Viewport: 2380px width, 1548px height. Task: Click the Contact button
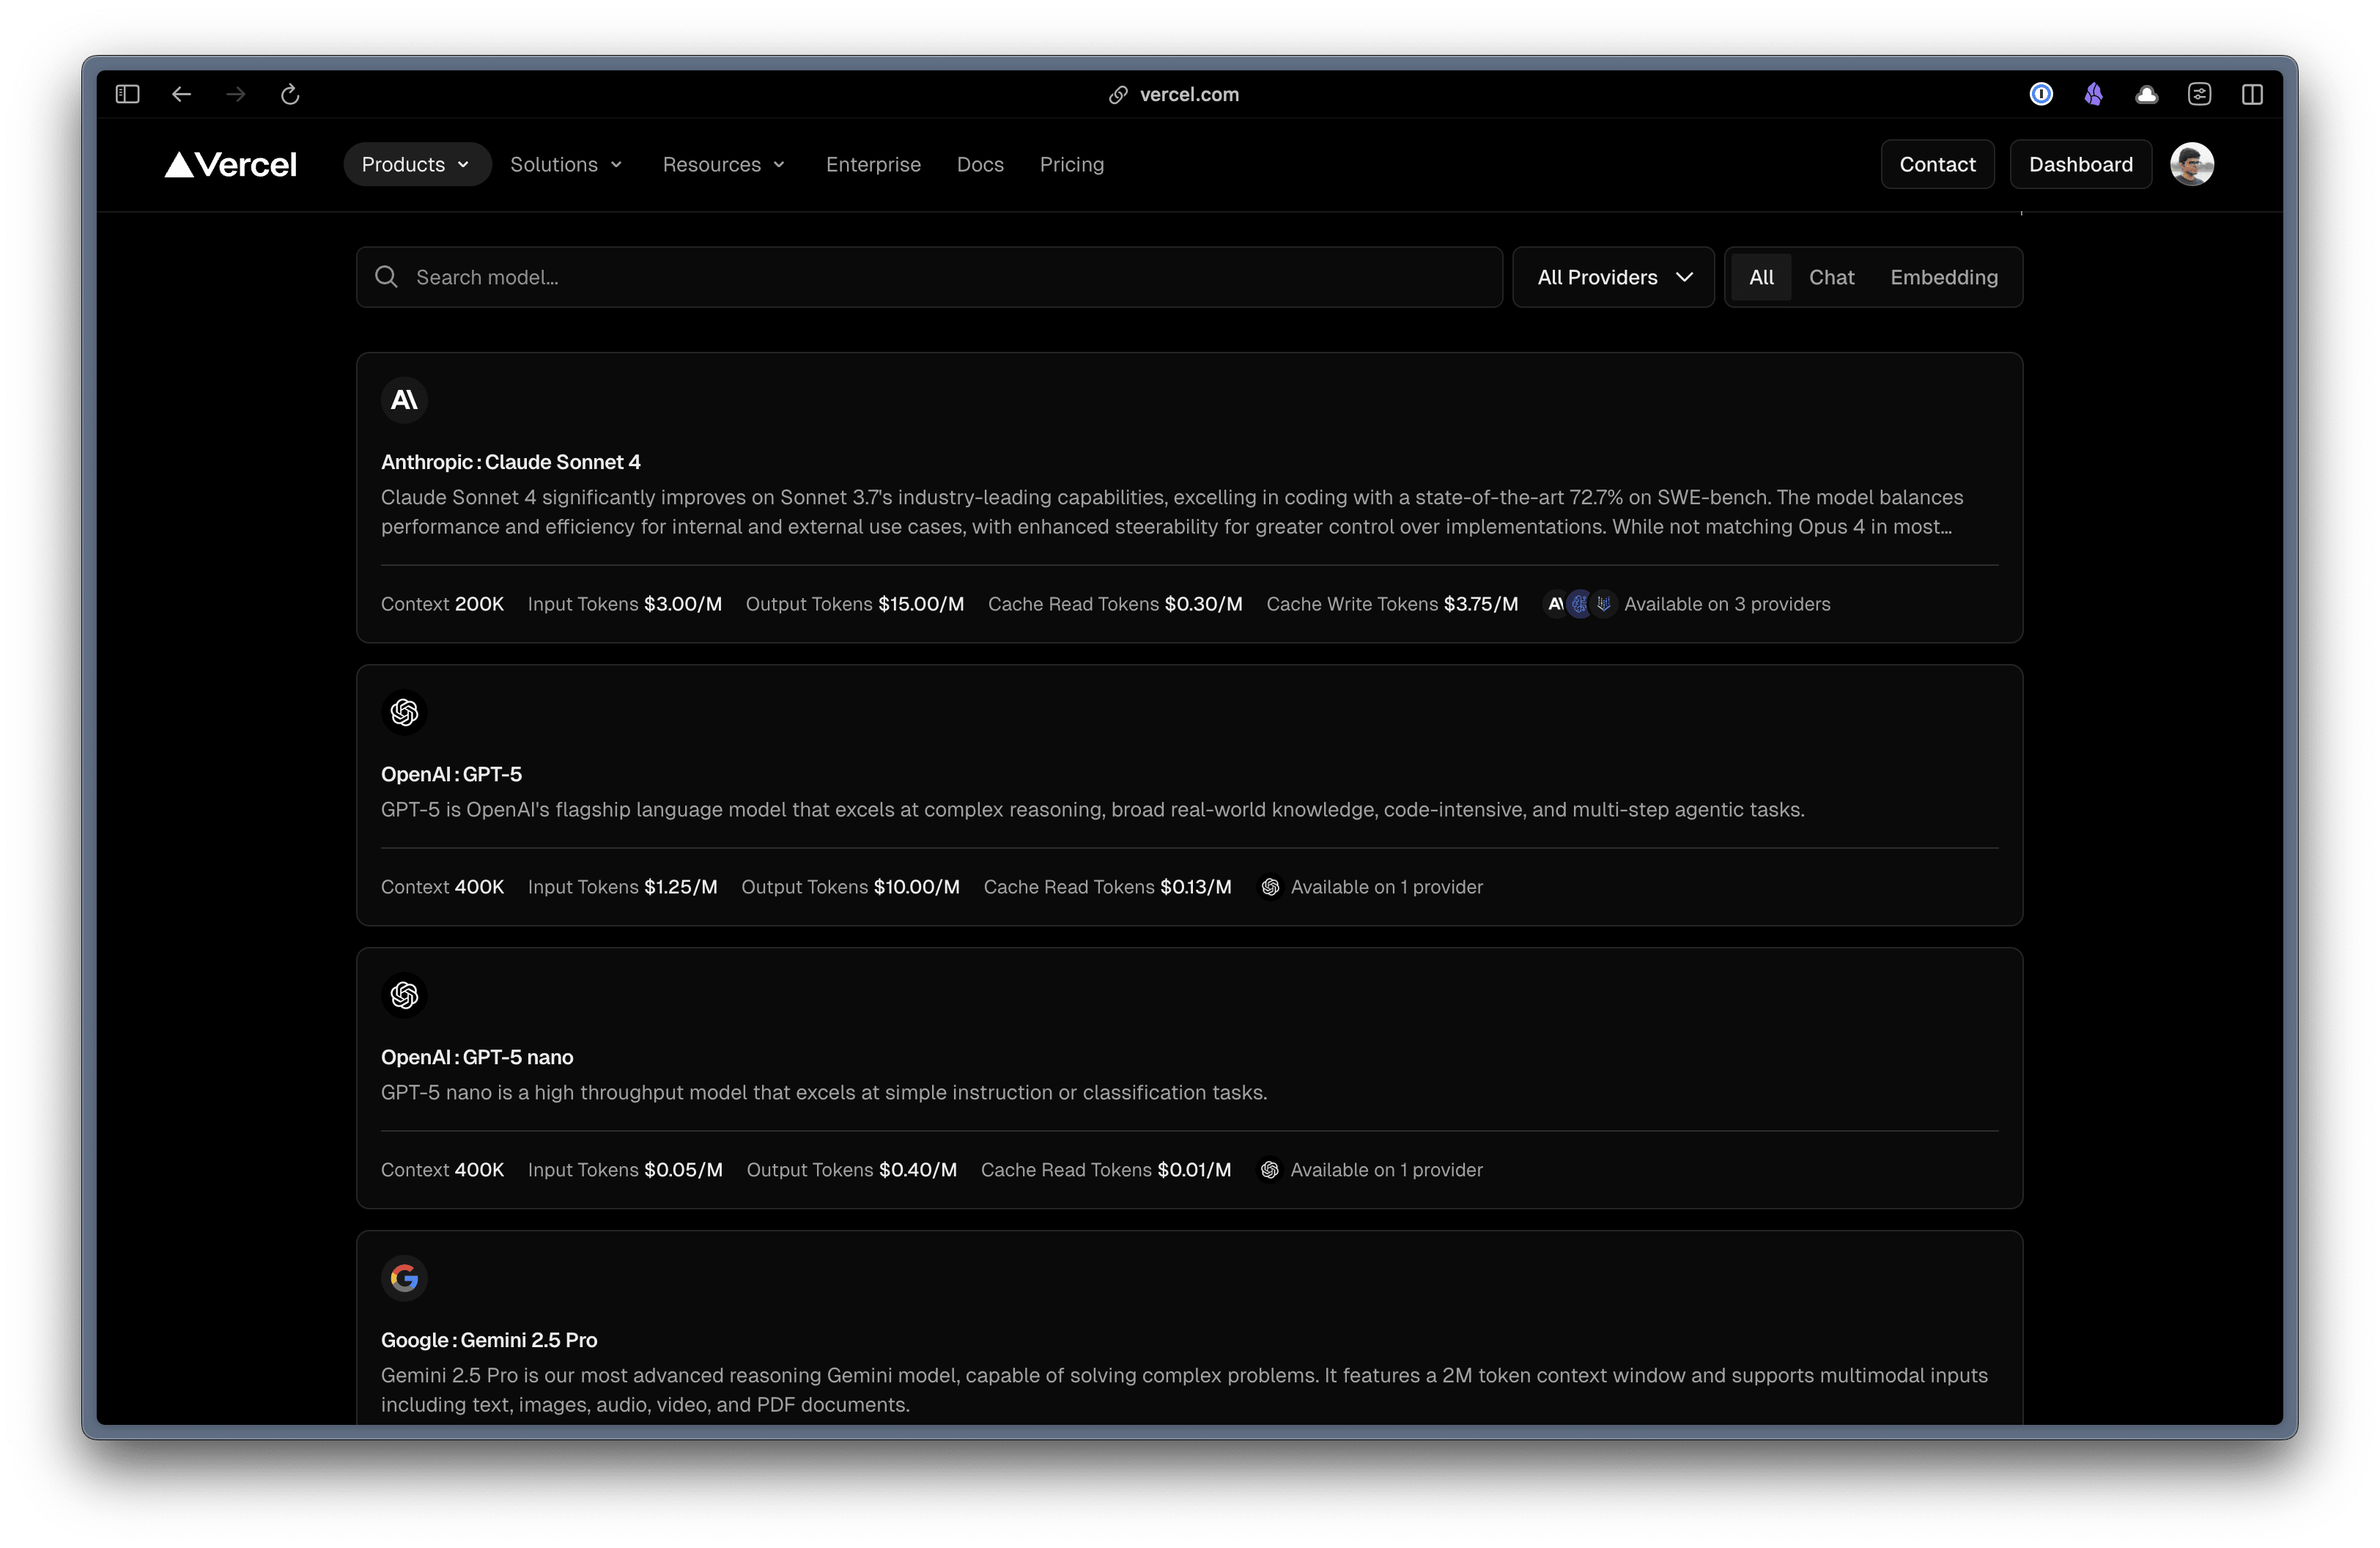click(1937, 164)
